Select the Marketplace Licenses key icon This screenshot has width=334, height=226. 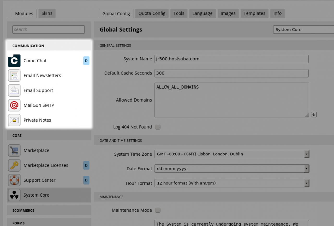pyautogui.click(x=14, y=165)
